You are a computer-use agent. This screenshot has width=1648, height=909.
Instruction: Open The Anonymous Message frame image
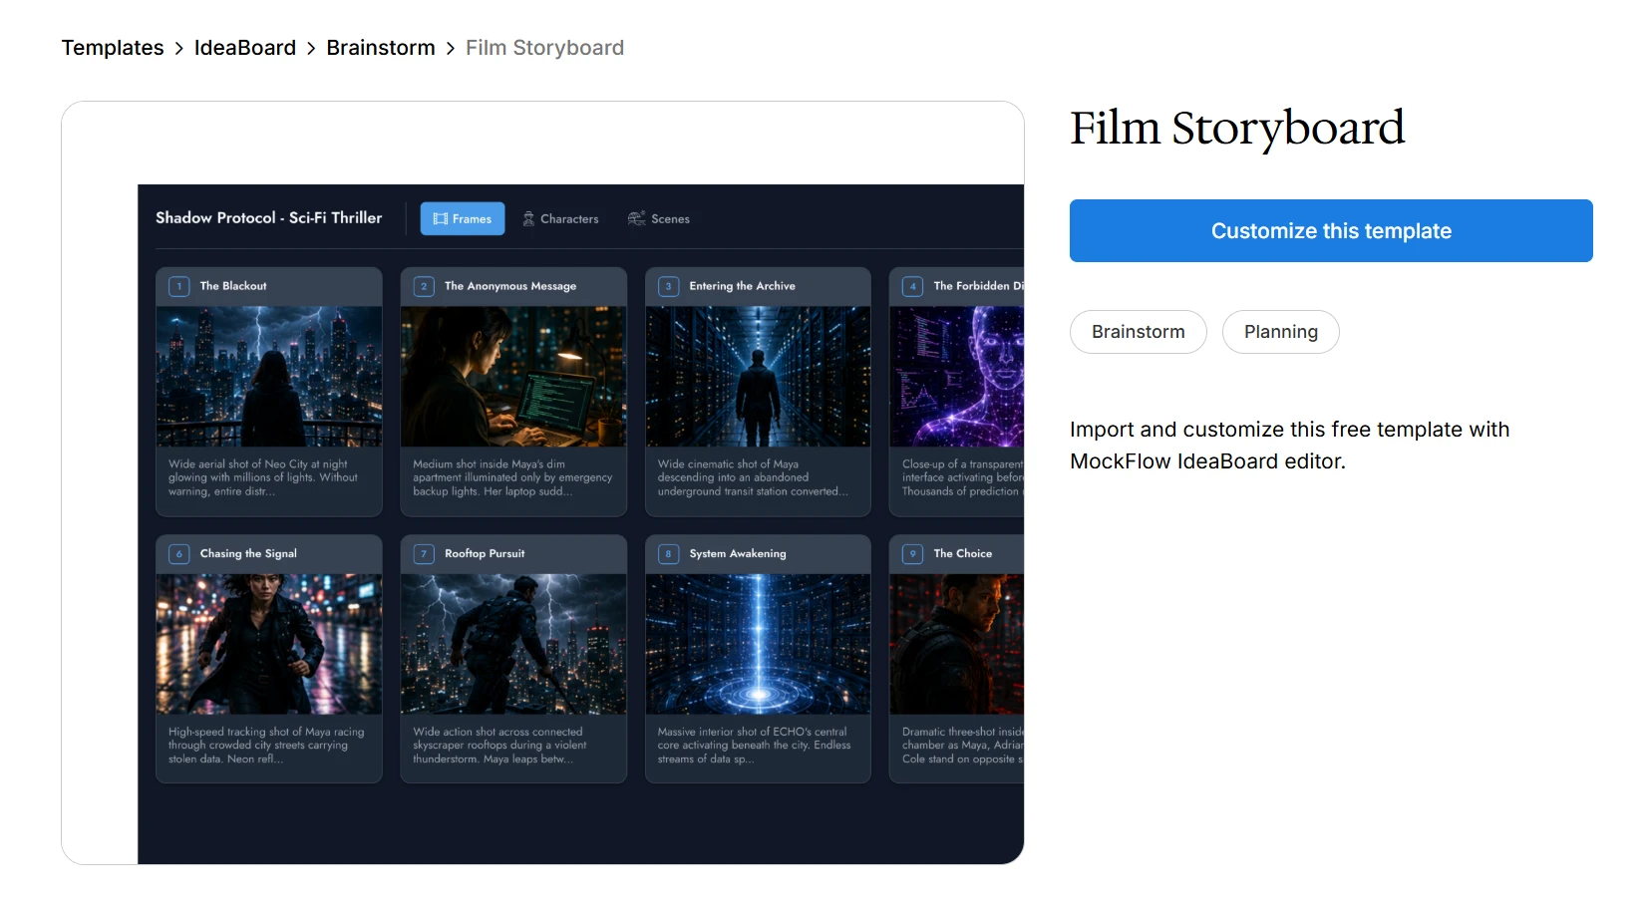[513, 376]
